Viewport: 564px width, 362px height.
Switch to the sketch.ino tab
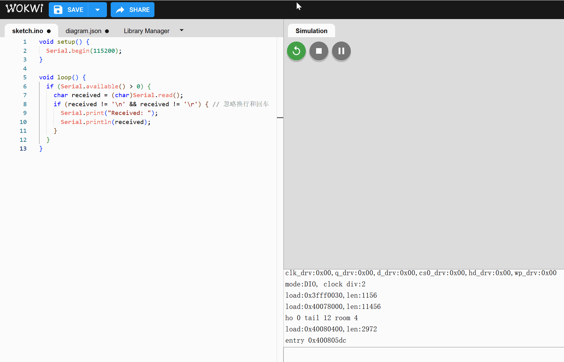[x=31, y=31]
